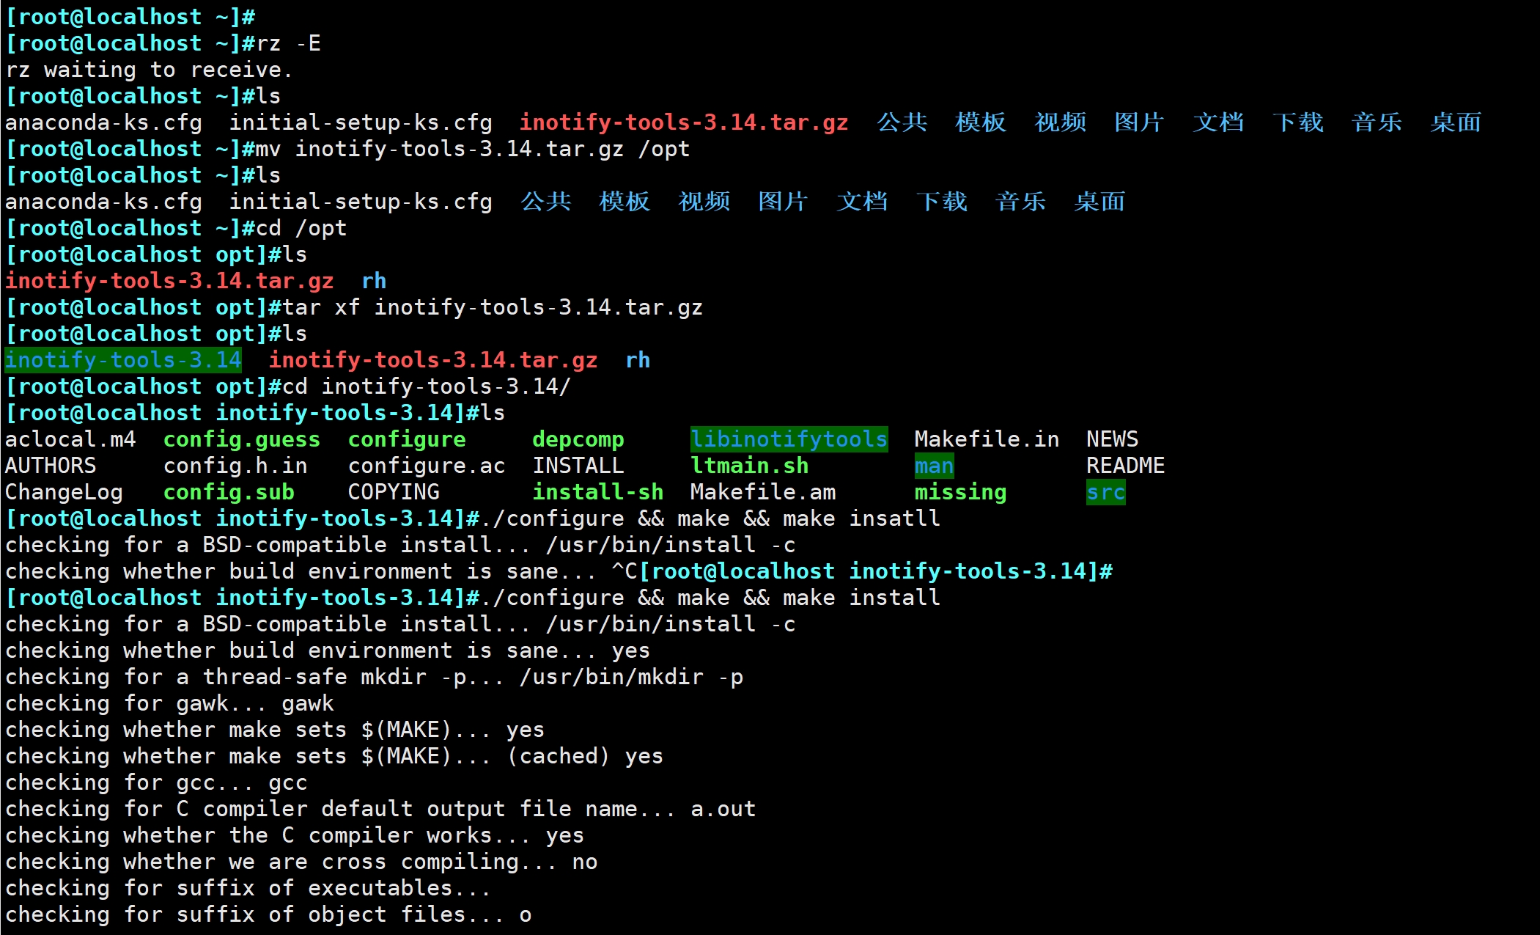This screenshot has height=935, width=1540.
Task: Click the red inotify-tools-3.14.tar.gz in first ls output
Action: (683, 122)
